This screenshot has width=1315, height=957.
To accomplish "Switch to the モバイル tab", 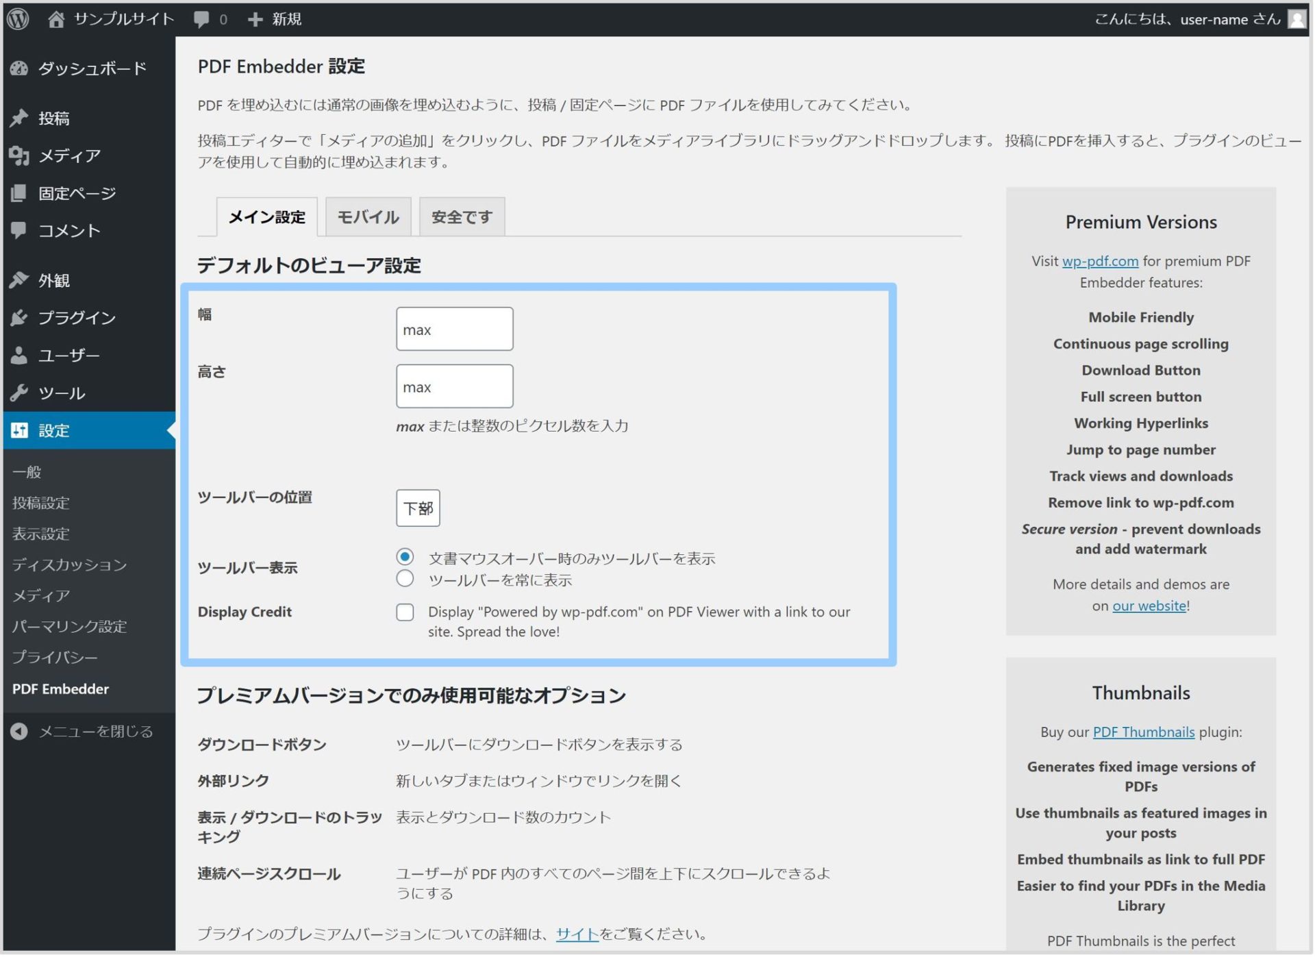I will coord(368,216).
